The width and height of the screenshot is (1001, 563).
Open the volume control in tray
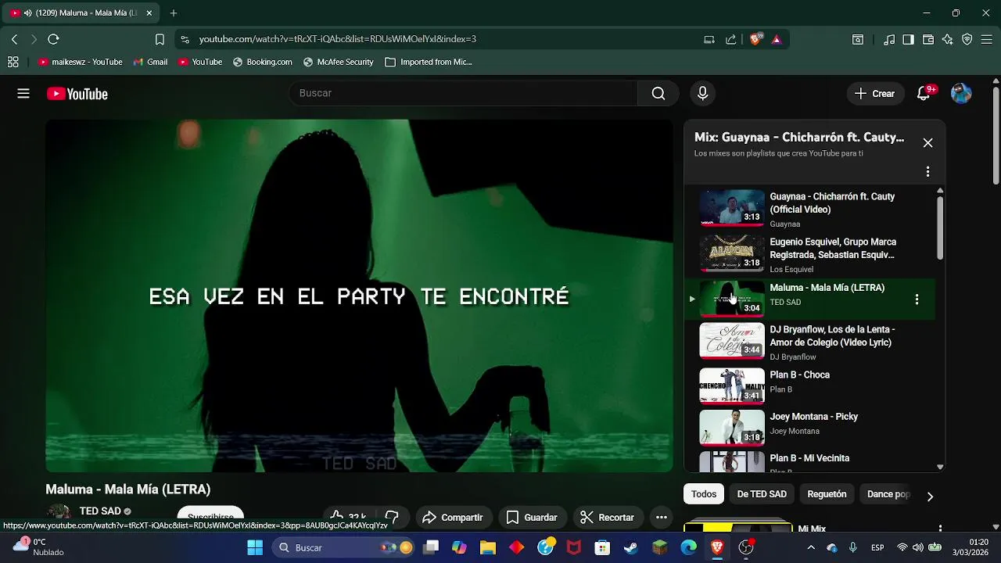click(918, 547)
